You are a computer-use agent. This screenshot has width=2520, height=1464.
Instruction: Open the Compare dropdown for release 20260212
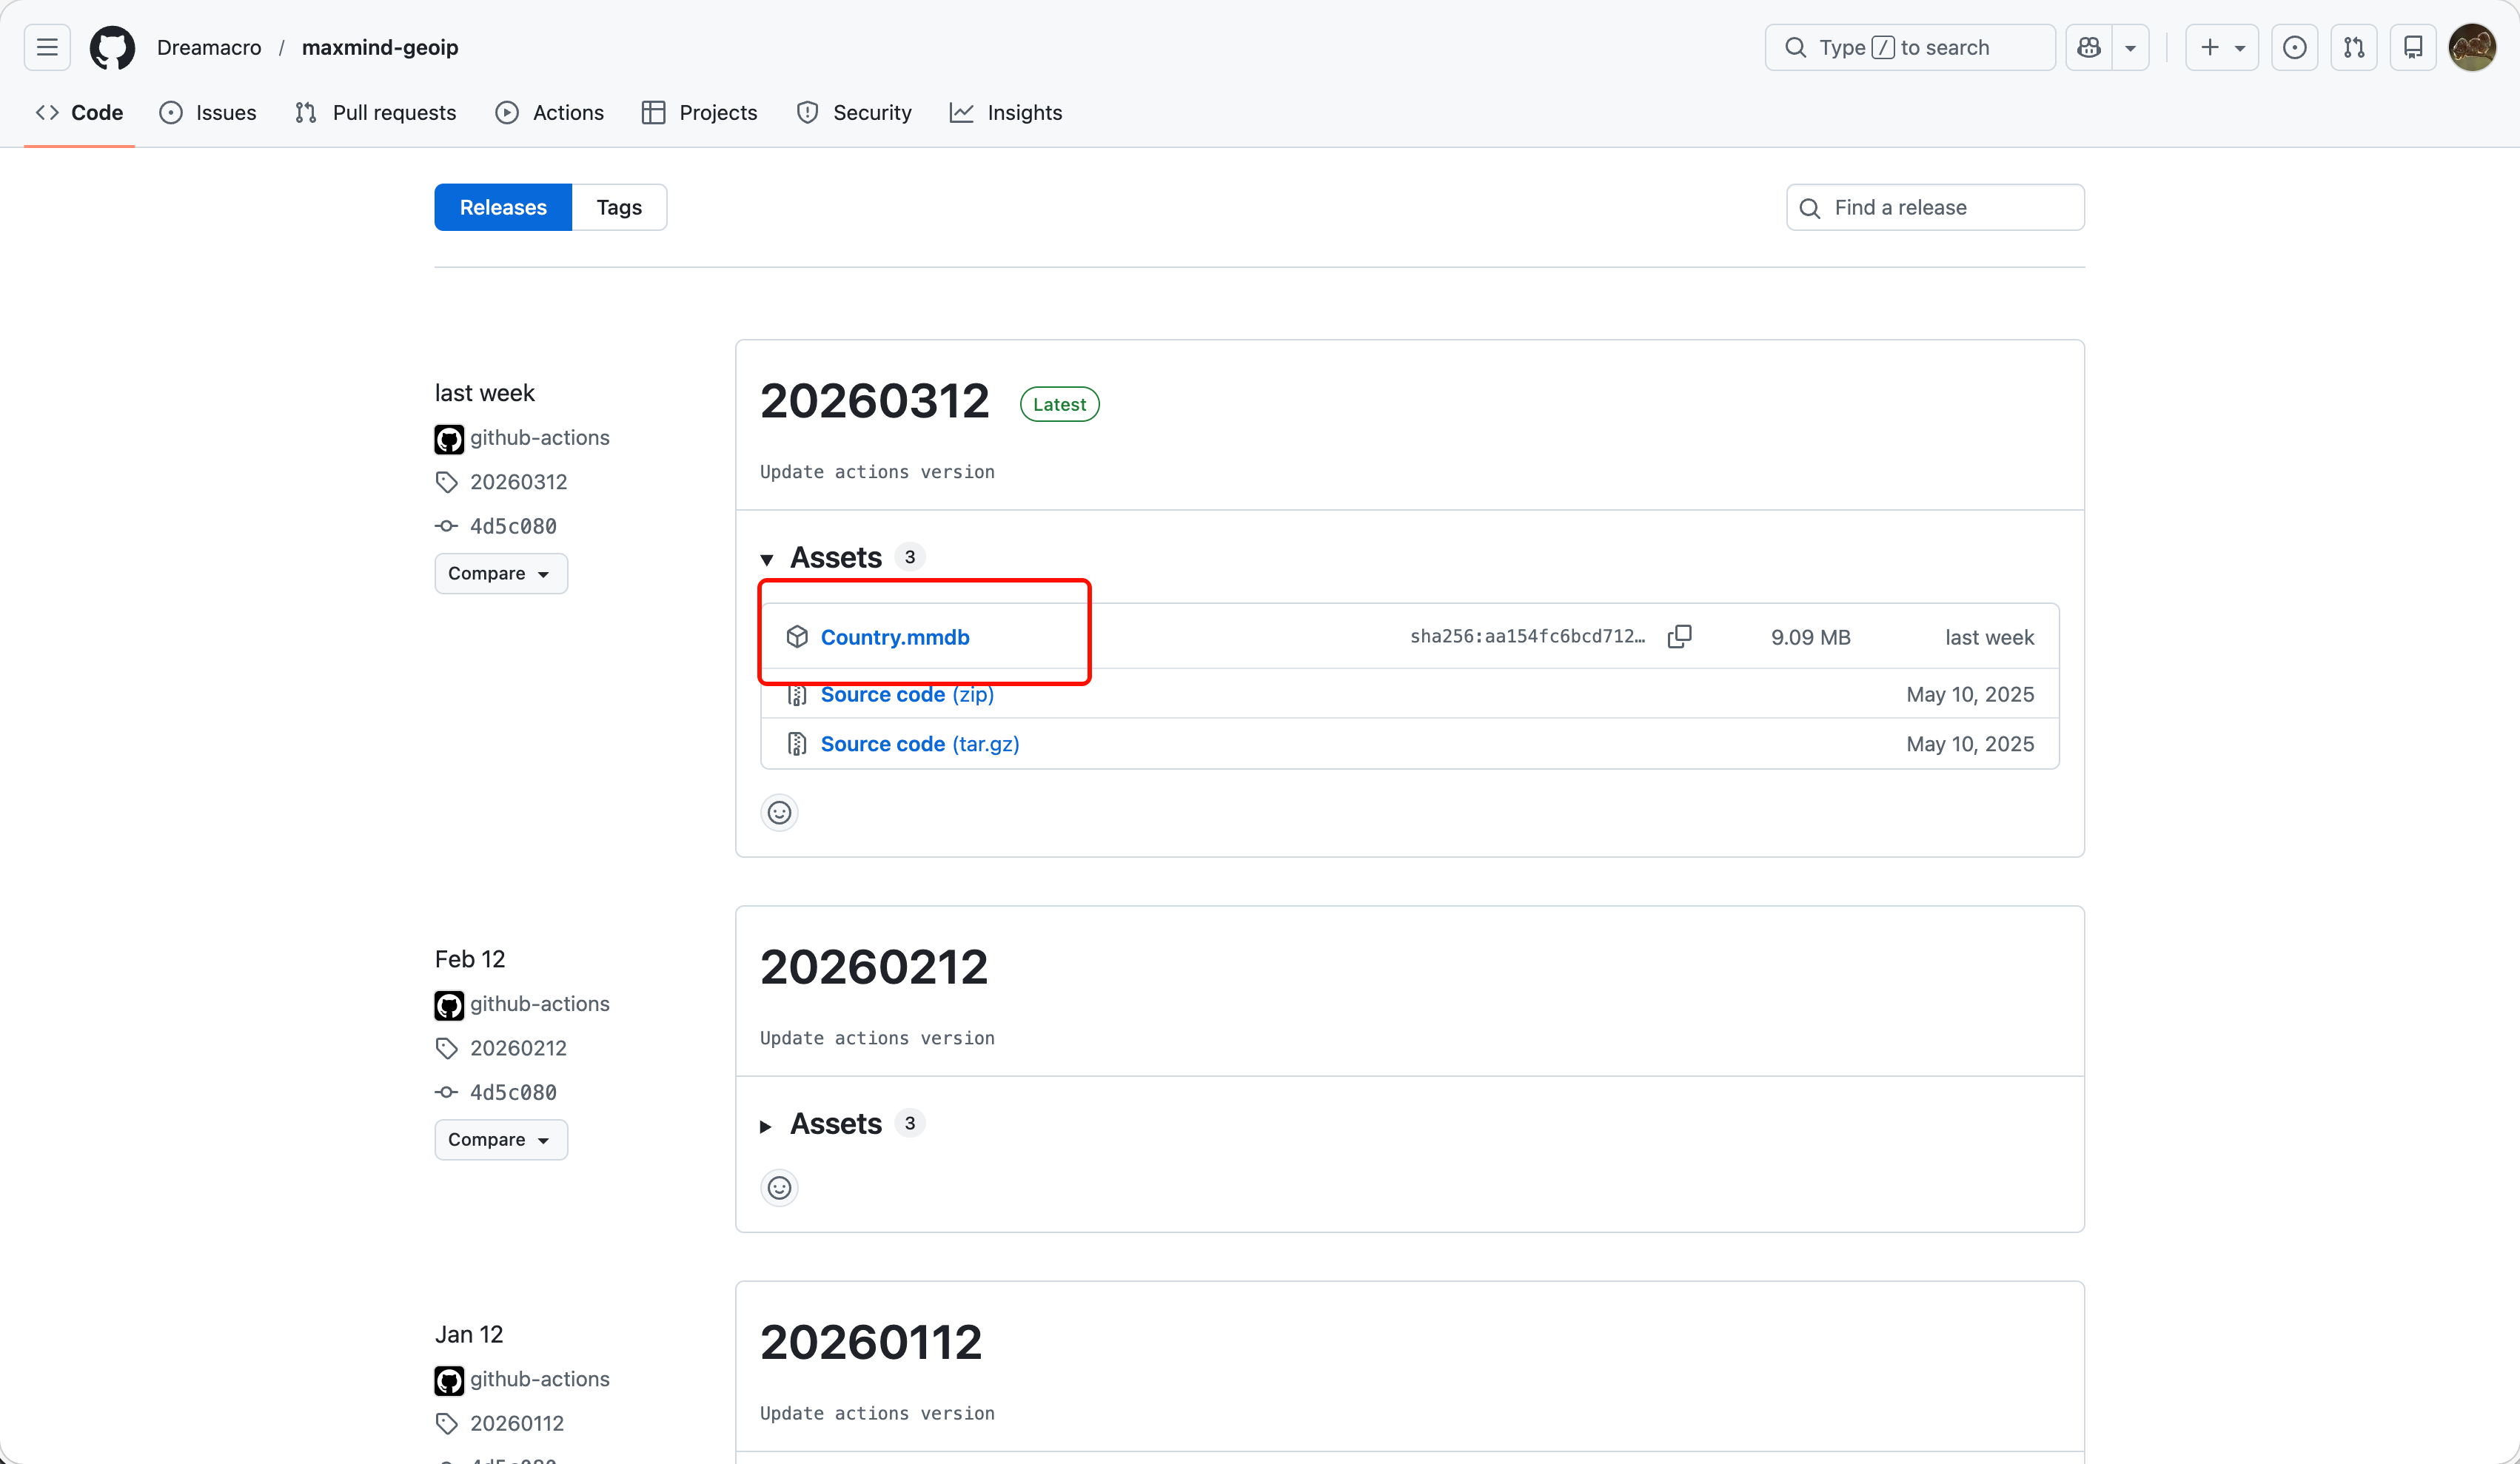click(x=501, y=1139)
